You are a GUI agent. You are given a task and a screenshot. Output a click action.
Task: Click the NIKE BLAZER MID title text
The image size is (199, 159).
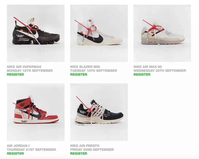point(85,67)
